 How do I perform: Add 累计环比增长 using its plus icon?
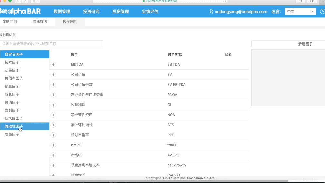(54, 125)
